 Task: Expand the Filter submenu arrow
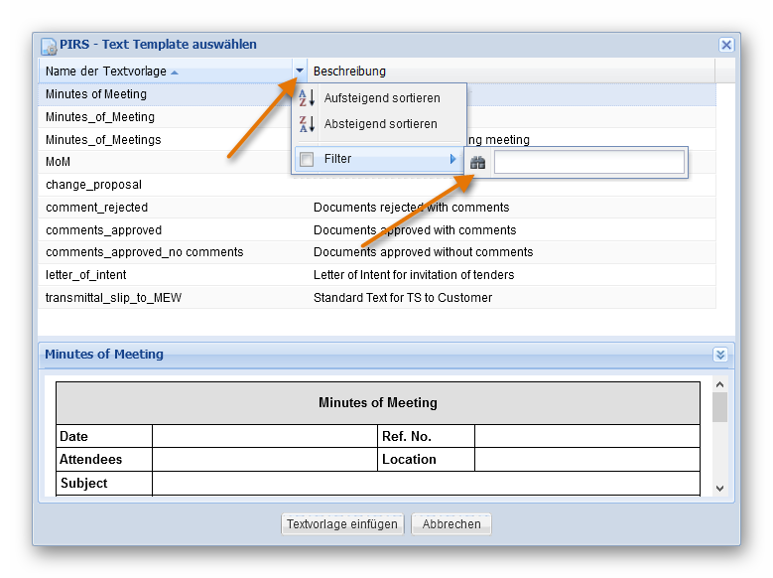point(452,159)
